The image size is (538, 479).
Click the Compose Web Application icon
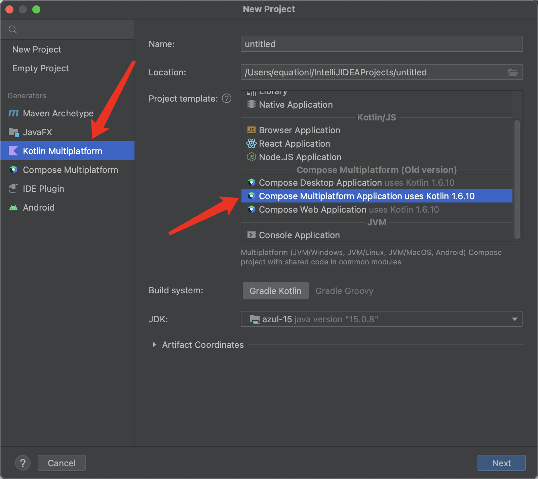point(251,209)
